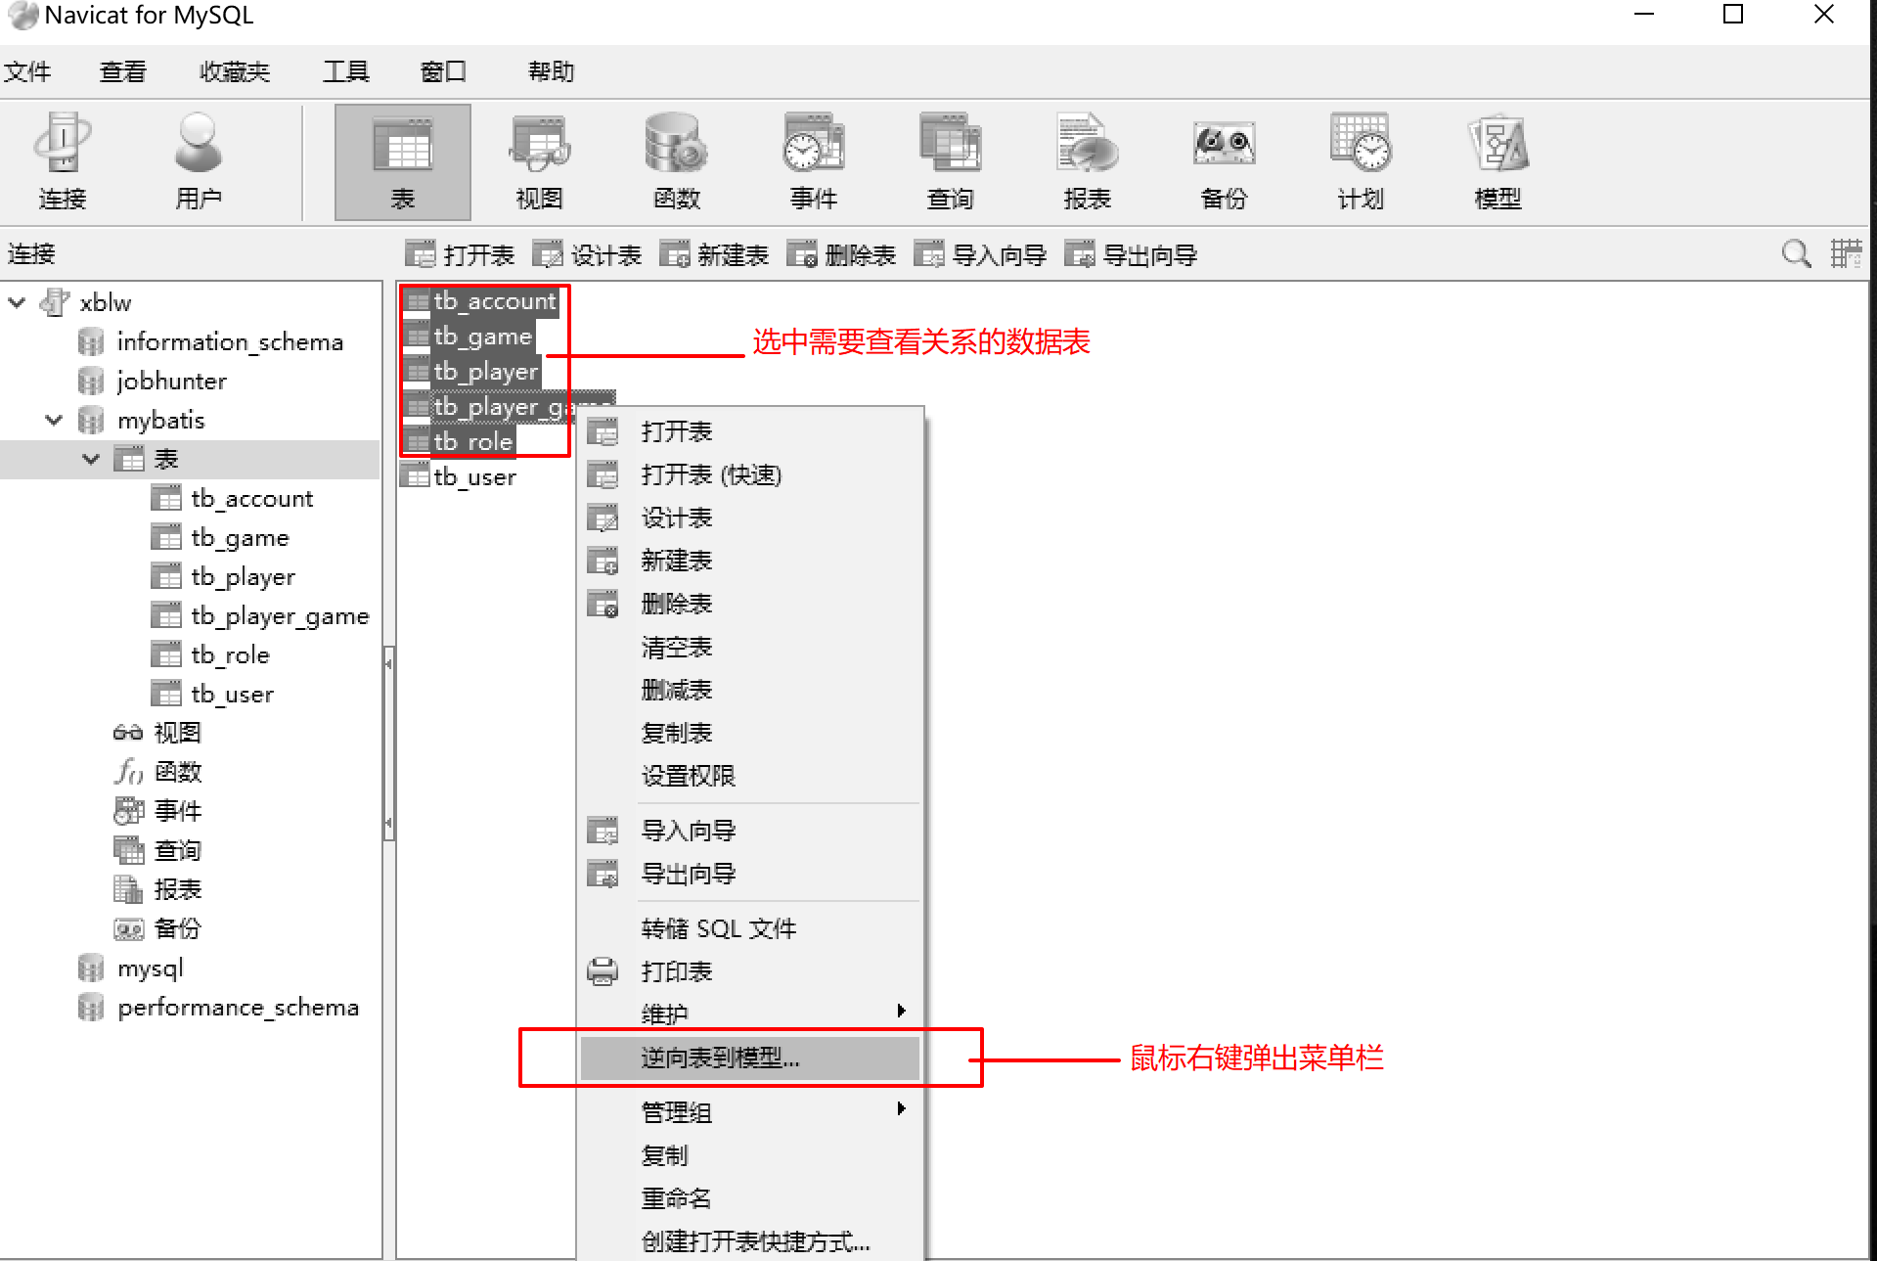Image resolution: width=1877 pixels, height=1261 pixels.
Task: Choose 复制表 in context menu
Action: tap(750, 734)
